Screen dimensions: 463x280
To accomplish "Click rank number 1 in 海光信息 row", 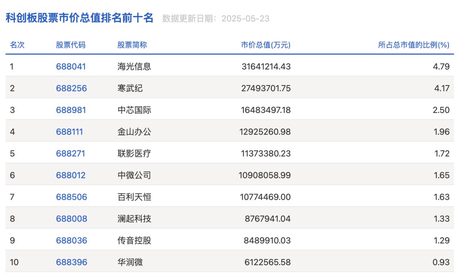I will 12,67.
